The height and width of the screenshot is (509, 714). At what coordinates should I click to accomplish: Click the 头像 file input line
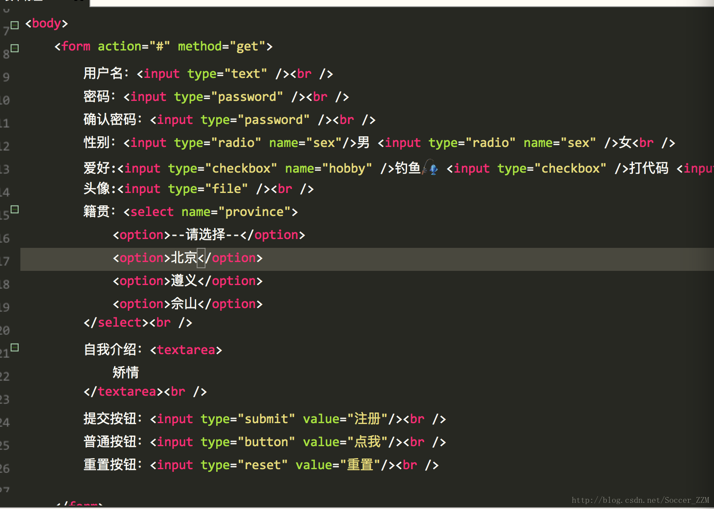click(x=198, y=189)
